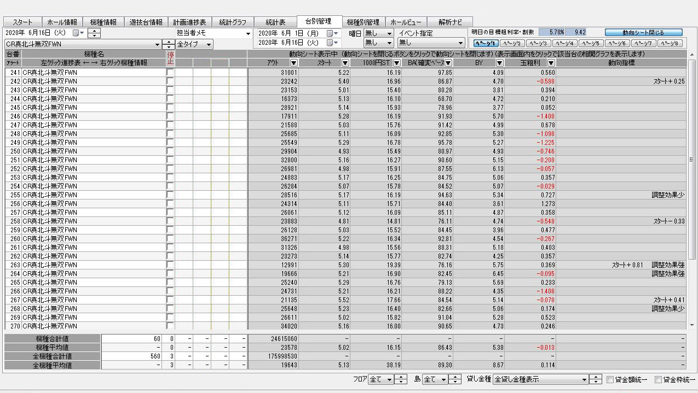The height and width of the screenshot is (393, 698).
Task: Click filter arrow on 玉粗利 column header
Action: coord(551,63)
